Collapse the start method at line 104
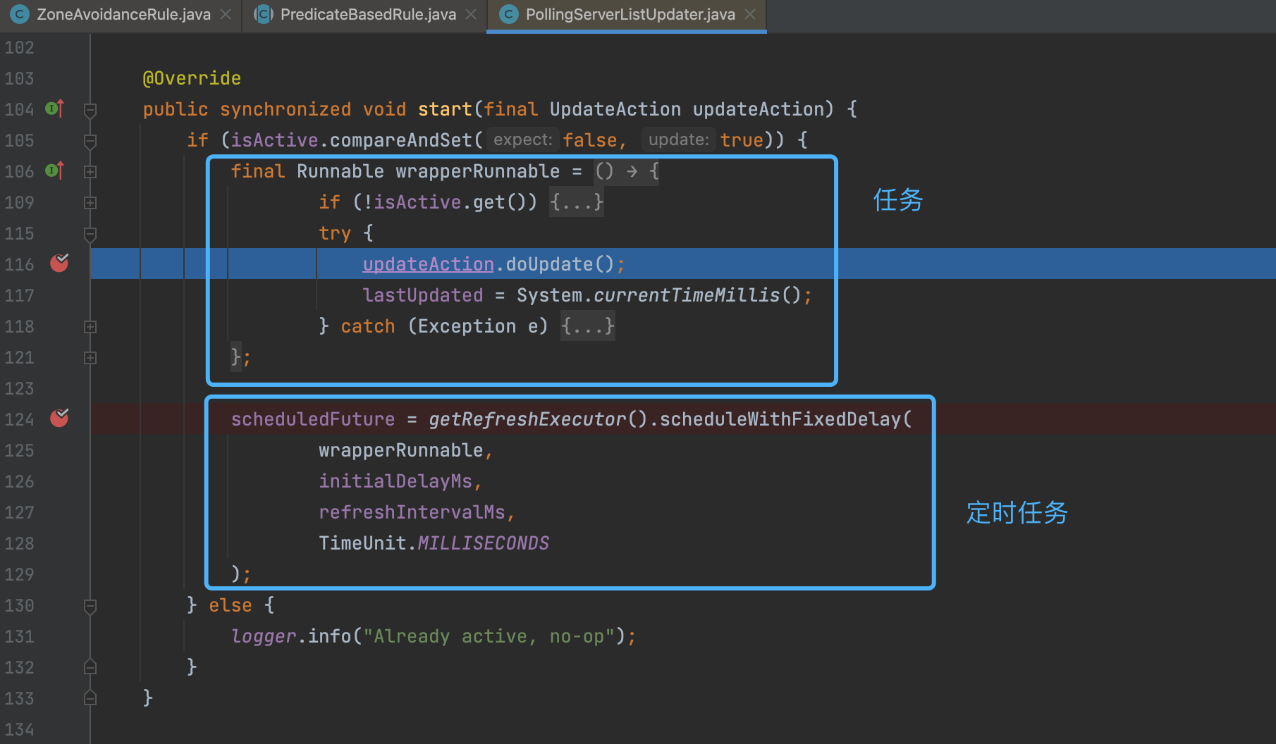 coord(90,110)
